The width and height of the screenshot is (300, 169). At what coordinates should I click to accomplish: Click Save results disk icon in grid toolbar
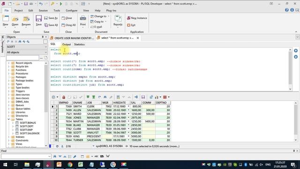[143, 97]
